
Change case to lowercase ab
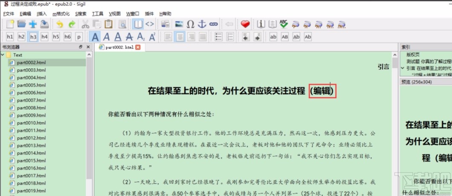(273, 37)
